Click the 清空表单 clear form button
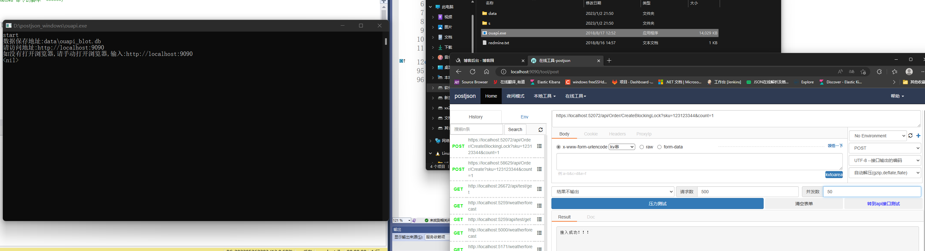This screenshot has width=925, height=251. tap(804, 204)
